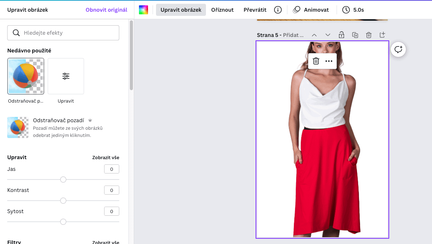Image resolution: width=432 pixels, height=244 pixels.
Task: Duplicate Strana 5 using the copy icon
Action: (355, 35)
